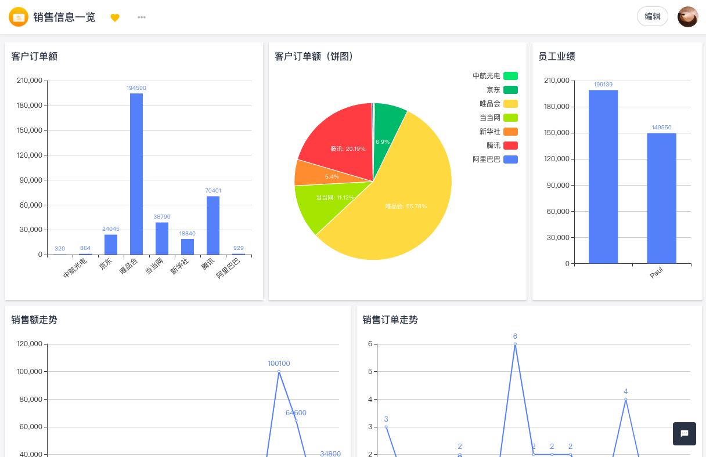The width and height of the screenshot is (706, 457).
Task: Click the 销售订单走势 card title
Action: (x=390, y=320)
